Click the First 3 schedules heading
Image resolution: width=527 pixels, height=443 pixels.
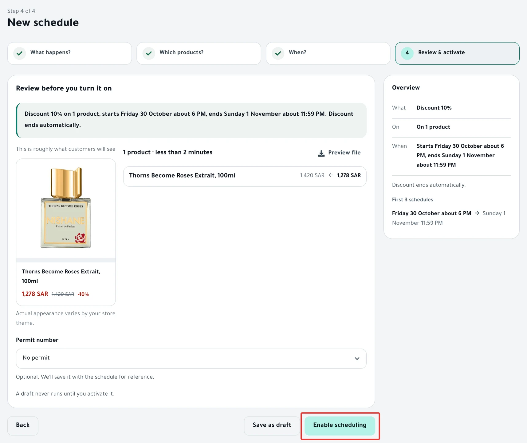(x=412, y=200)
